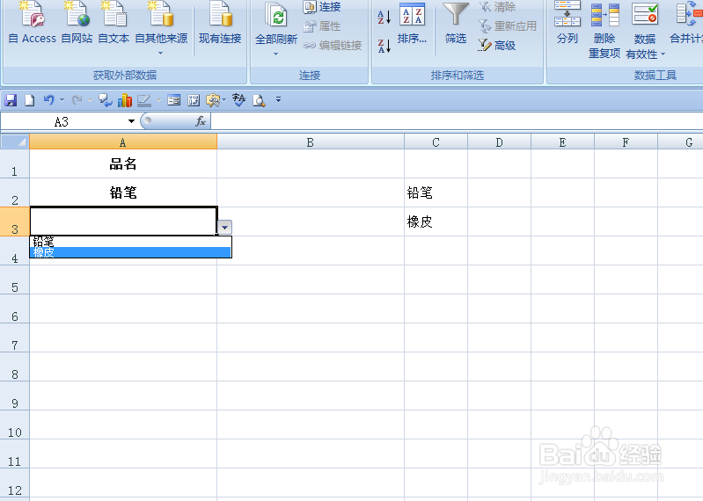703x501 pixels.
Task: Click the checklist options icon in quick toolbar
Action: click(x=194, y=100)
